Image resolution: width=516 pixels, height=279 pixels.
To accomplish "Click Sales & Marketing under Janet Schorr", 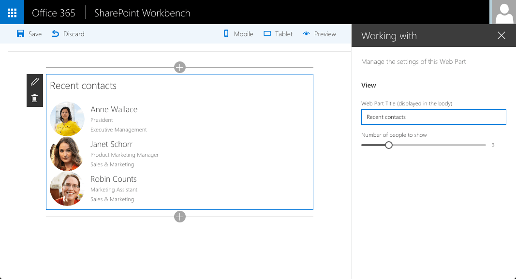I will click(x=112, y=164).
